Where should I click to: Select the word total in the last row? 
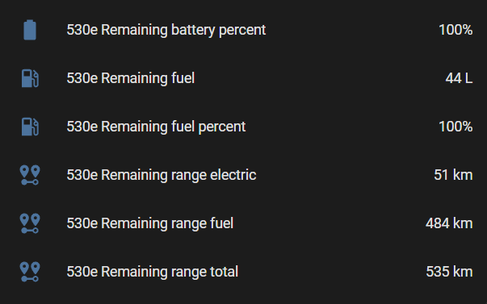click(x=225, y=272)
